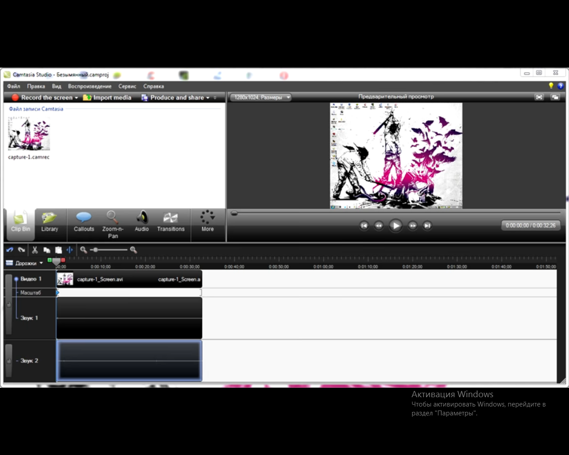
Task: Click the tracks list icon beside Дорожки
Action: pyautogui.click(x=9, y=263)
